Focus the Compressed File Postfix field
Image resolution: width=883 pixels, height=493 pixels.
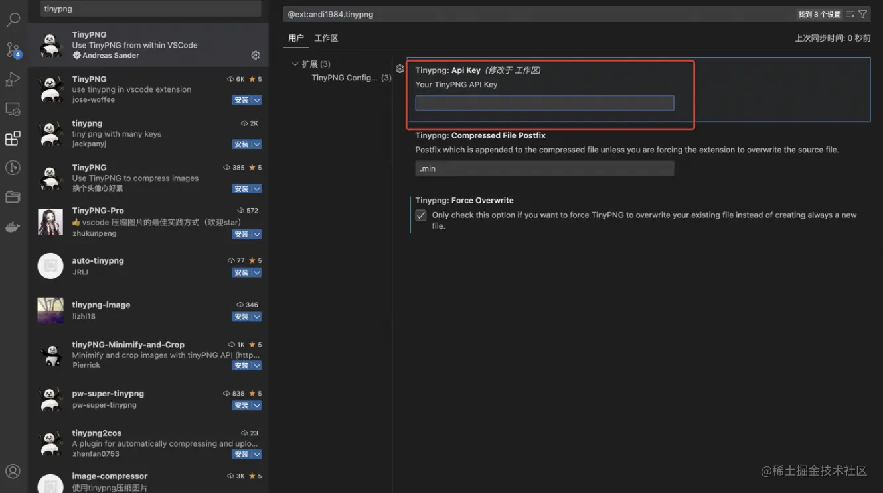pyautogui.click(x=544, y=168)
